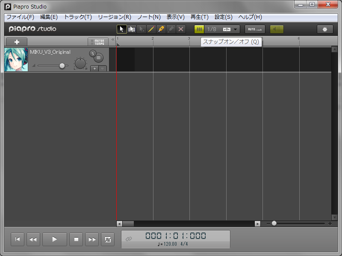
Task: Toggle triplet quantize button
Action: click(227, 29)
